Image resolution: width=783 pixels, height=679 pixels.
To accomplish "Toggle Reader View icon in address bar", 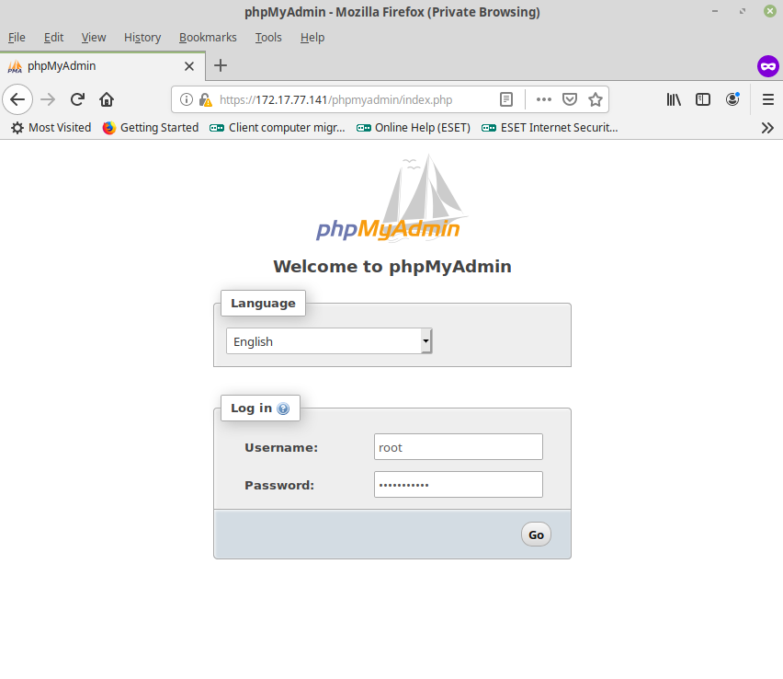I will point(506,100).
